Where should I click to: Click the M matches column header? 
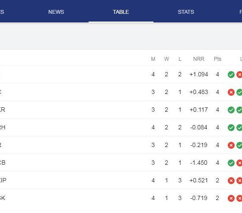pos(153,59)
